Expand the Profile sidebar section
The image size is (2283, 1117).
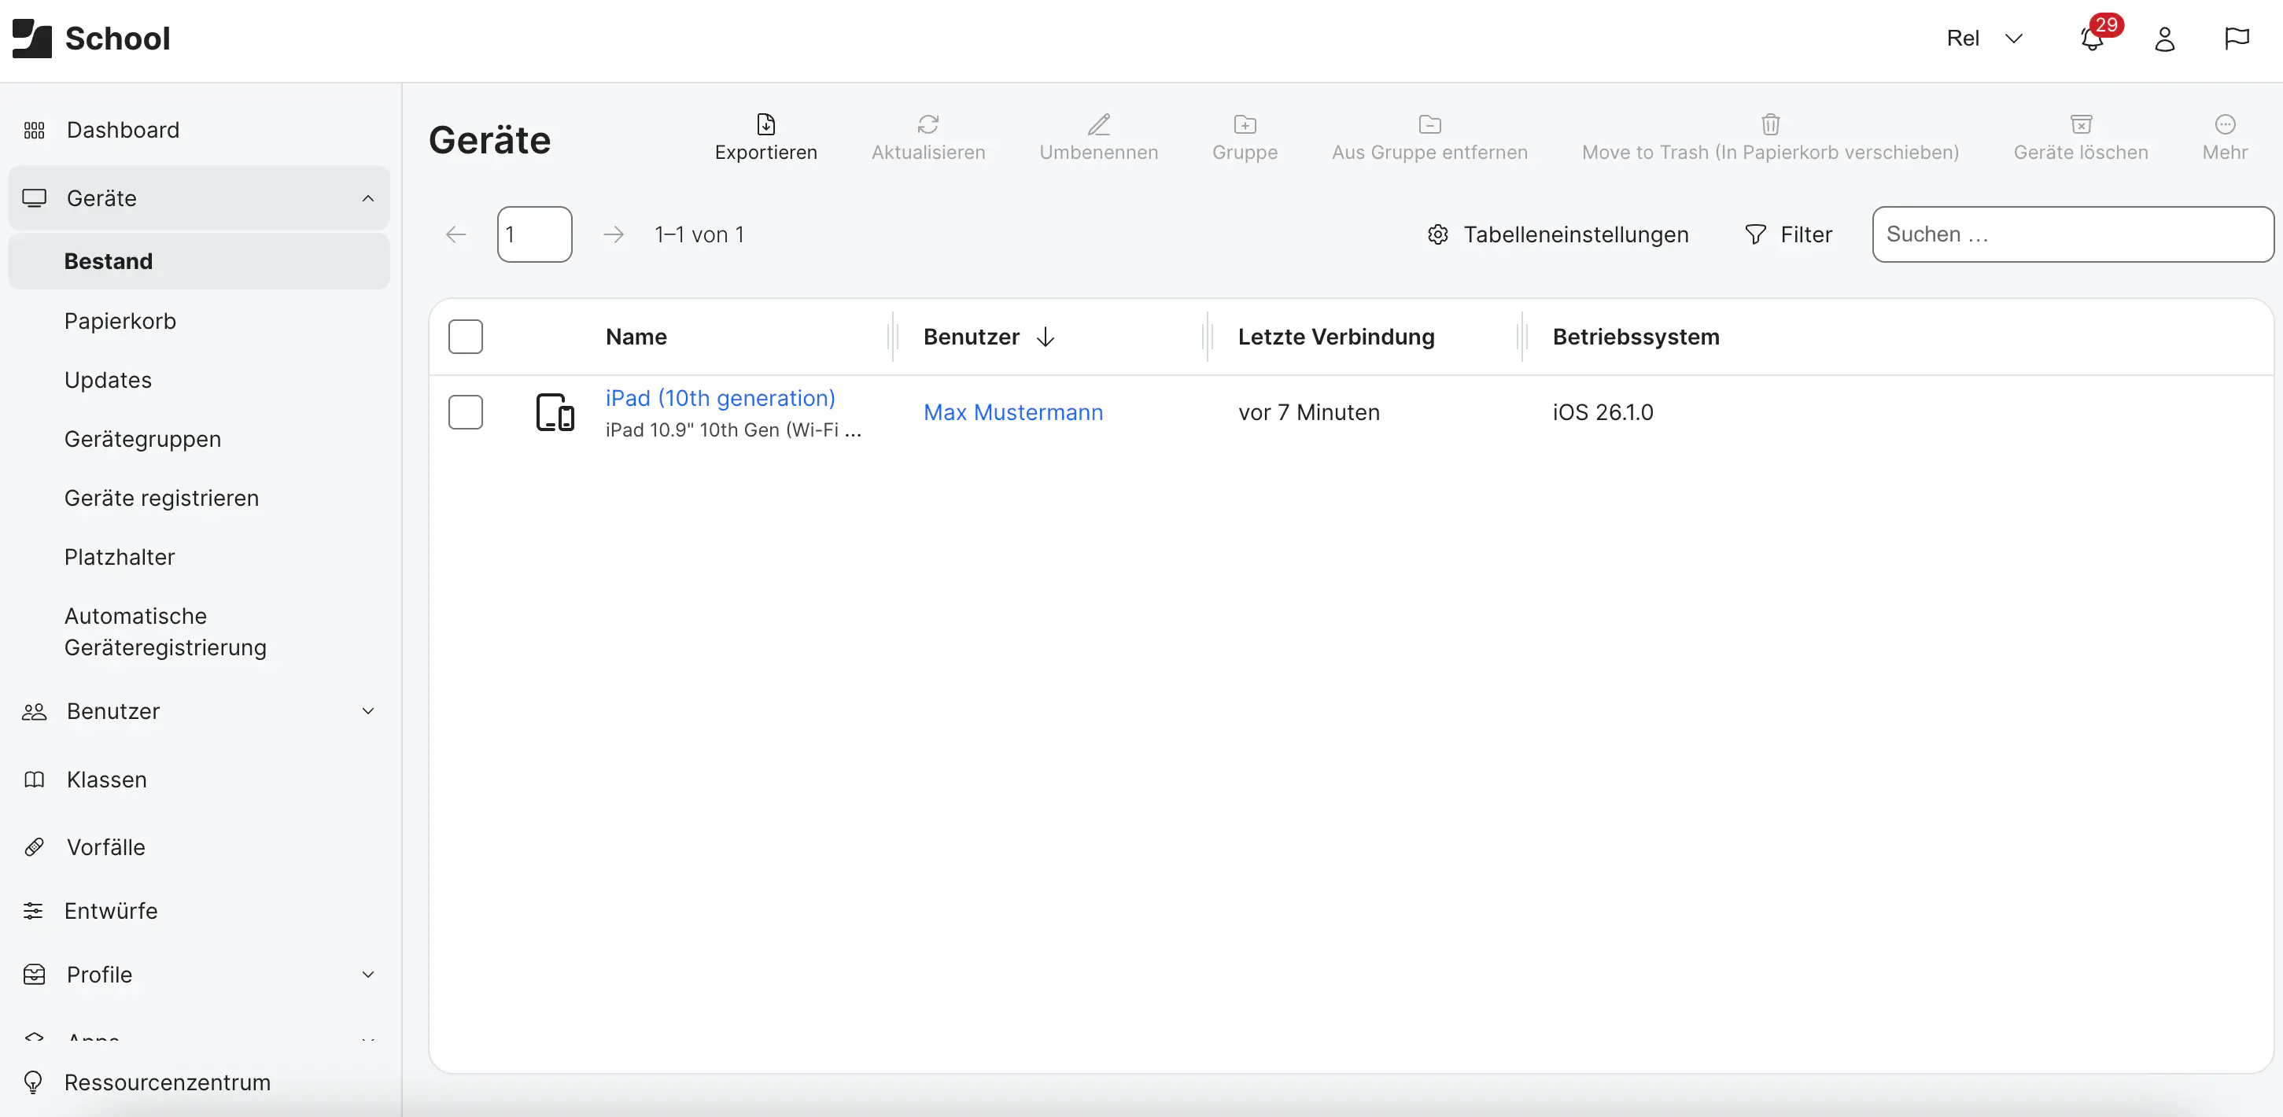368,973
